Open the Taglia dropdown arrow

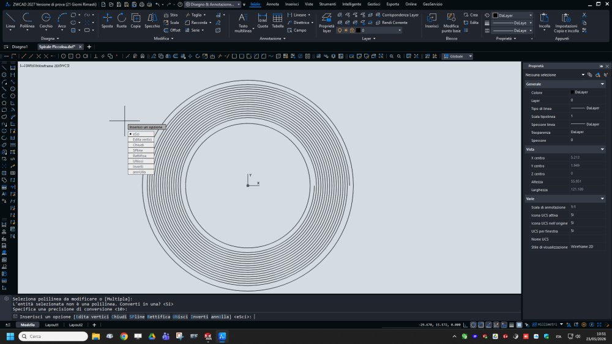pyautogui.click(x=204, y=15)
